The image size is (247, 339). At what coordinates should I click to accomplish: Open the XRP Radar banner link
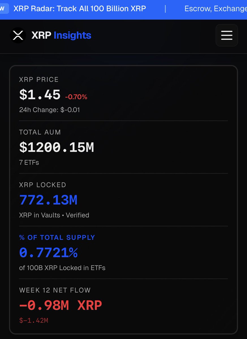[80, 8]
